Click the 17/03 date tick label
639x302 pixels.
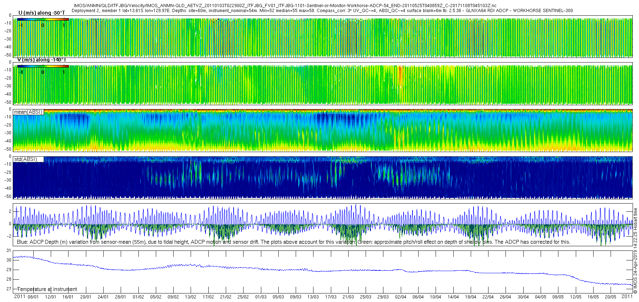331,297
